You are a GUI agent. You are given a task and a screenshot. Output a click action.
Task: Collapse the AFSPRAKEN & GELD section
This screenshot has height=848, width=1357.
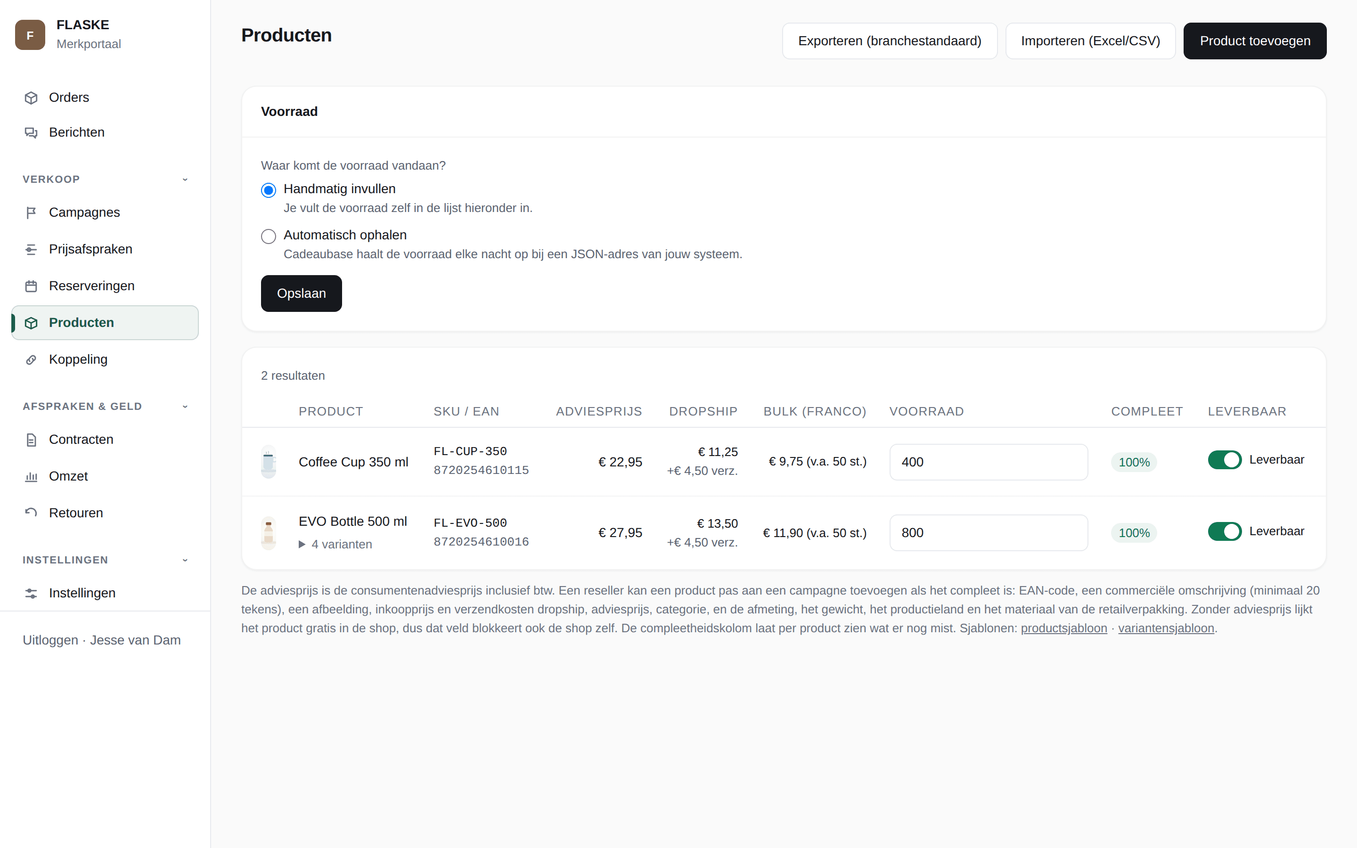pos(185,407)
